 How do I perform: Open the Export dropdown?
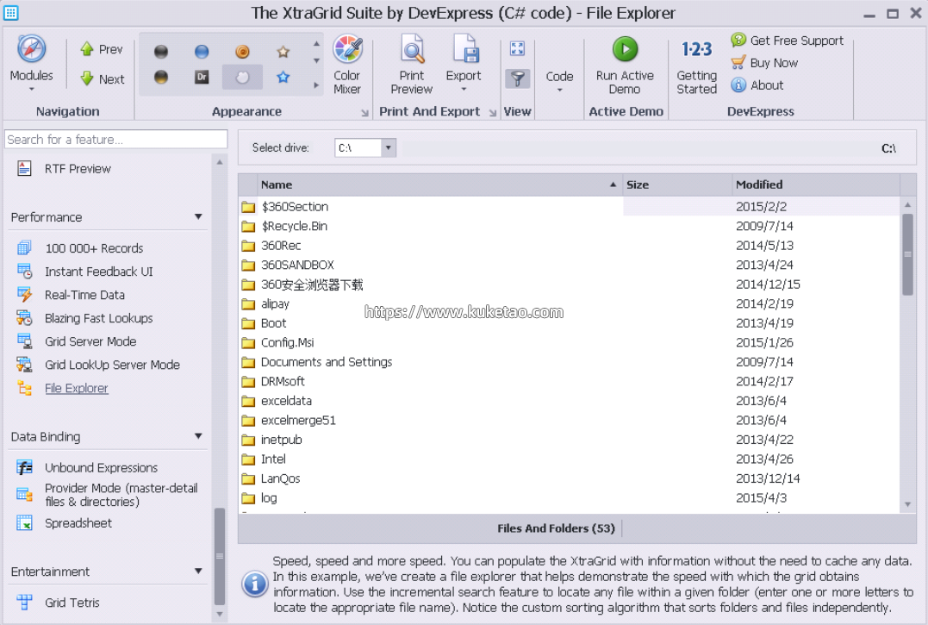(x=464, y=66)
